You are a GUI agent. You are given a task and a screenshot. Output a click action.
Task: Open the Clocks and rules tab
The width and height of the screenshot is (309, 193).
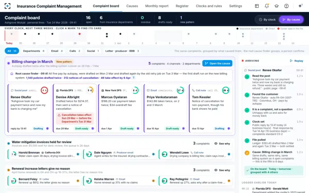[x=209, y=6]
